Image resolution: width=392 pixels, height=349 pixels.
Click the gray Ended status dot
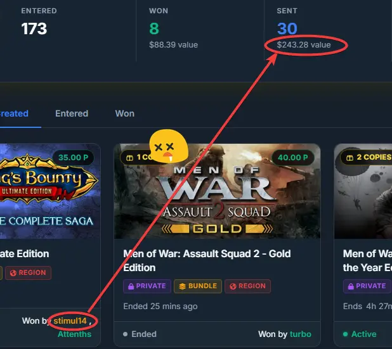[125, 334]
